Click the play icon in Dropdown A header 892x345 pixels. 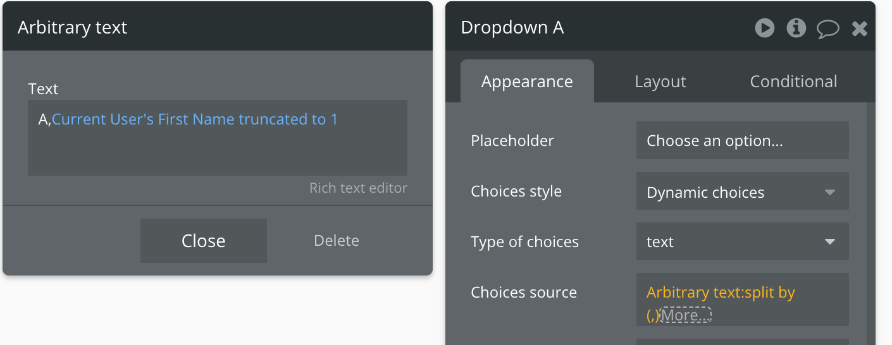point(764,28)
